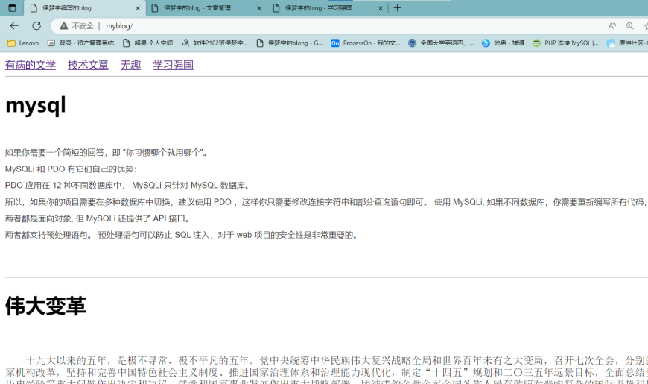Open the 登录 - 资产管理系统 bookmark

click(80, 43)
